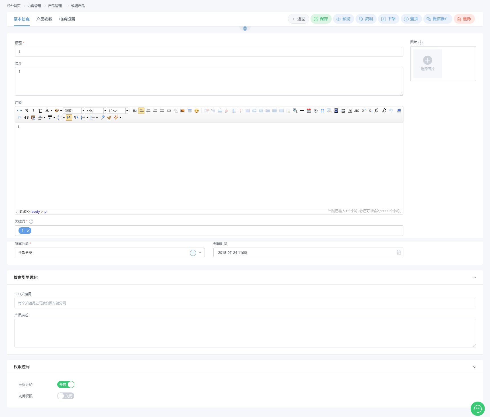Click the red delete button
The height and width of the screenshot is (417, 490).
click(464, 19)
